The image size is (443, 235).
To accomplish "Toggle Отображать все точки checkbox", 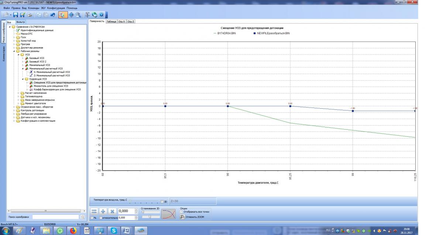I will point(181,211).
